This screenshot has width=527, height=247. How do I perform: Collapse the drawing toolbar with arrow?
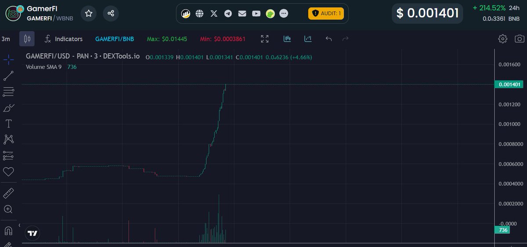[x=20, y=224]
